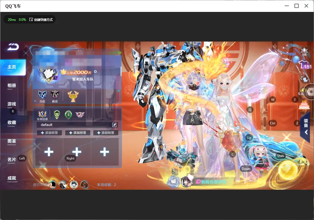The width and height of the screenshot is (314, 220).
Task: Click the fourth recent visitor dog avatar
Action: point(84,185)
